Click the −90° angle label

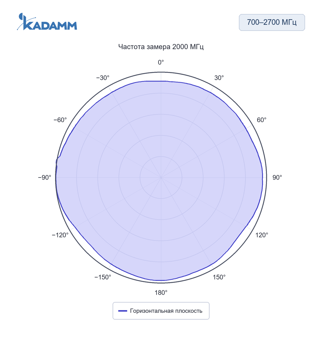[45, 178]
